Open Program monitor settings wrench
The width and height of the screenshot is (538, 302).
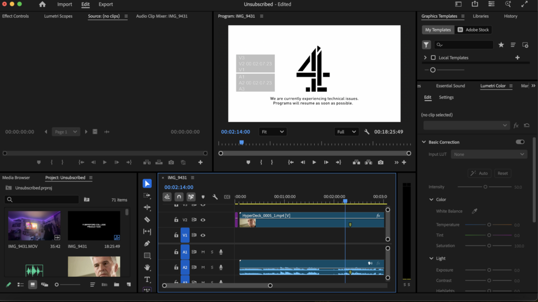pos(367,132)
